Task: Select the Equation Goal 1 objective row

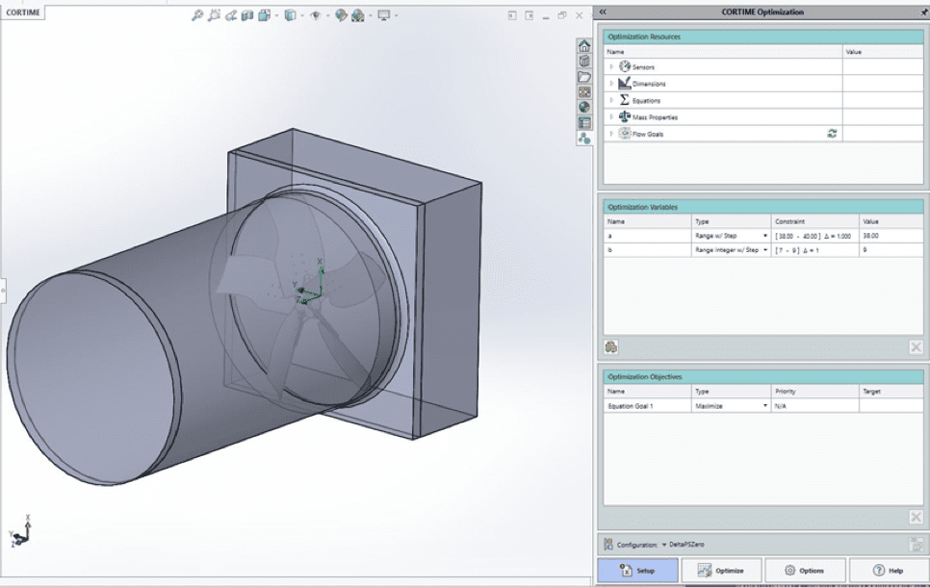Action: coord(763,406)
